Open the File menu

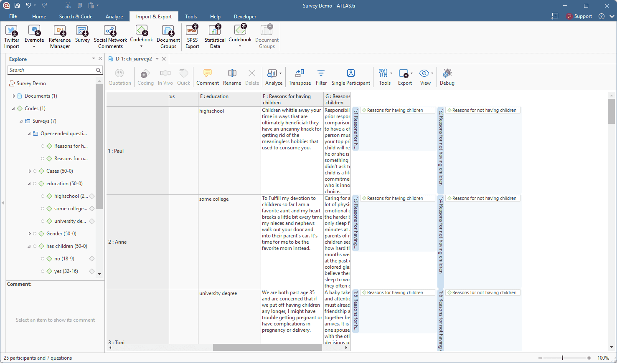[13, 16]
